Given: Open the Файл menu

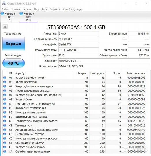Looking at the screenshot, I should 5,9.
